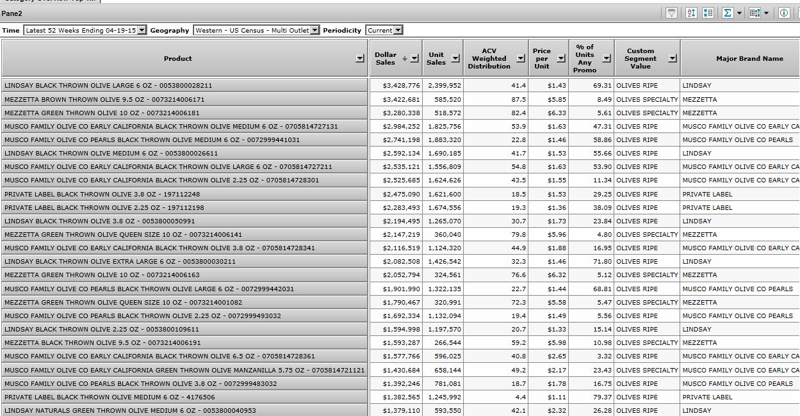Screen dimensions: 800x416
Task: Open the Product column filter menu
Action: tap(360, 58)
